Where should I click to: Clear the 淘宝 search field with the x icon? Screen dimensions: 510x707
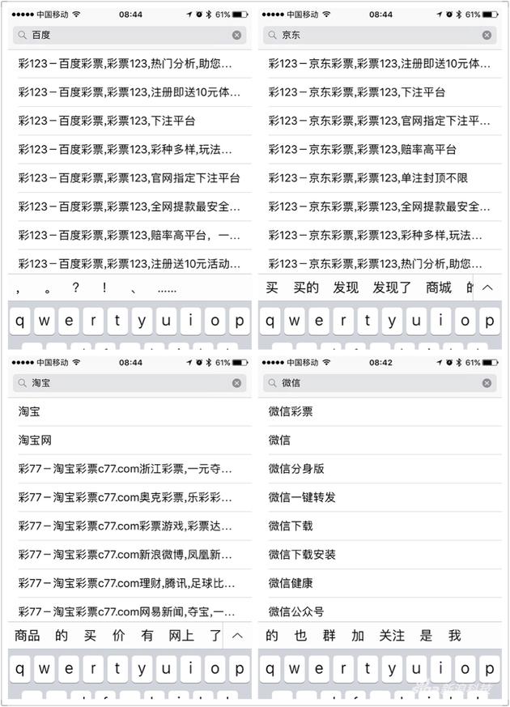(x=236, y=383)
